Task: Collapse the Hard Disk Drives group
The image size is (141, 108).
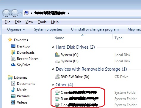Action: (x=53, y=47)
